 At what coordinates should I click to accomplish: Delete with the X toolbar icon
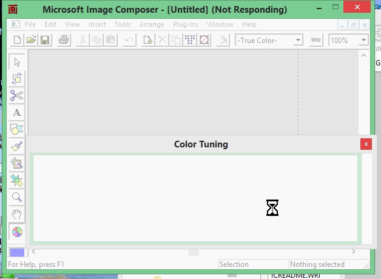162,40
